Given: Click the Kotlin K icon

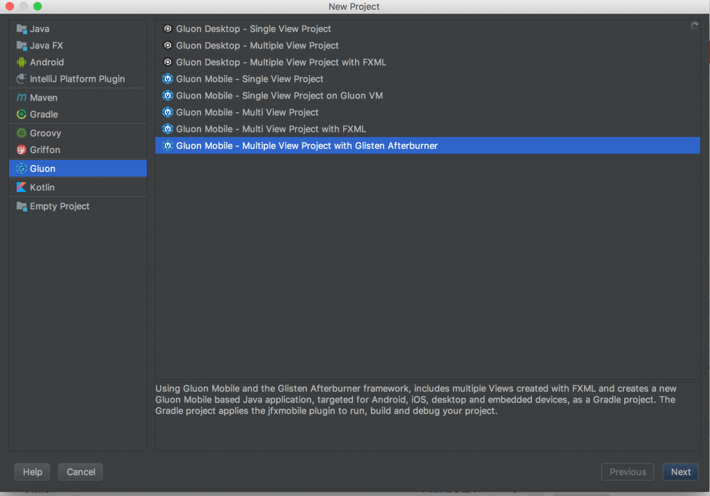Looking at the screenshot, I should (x=21, y=187).
